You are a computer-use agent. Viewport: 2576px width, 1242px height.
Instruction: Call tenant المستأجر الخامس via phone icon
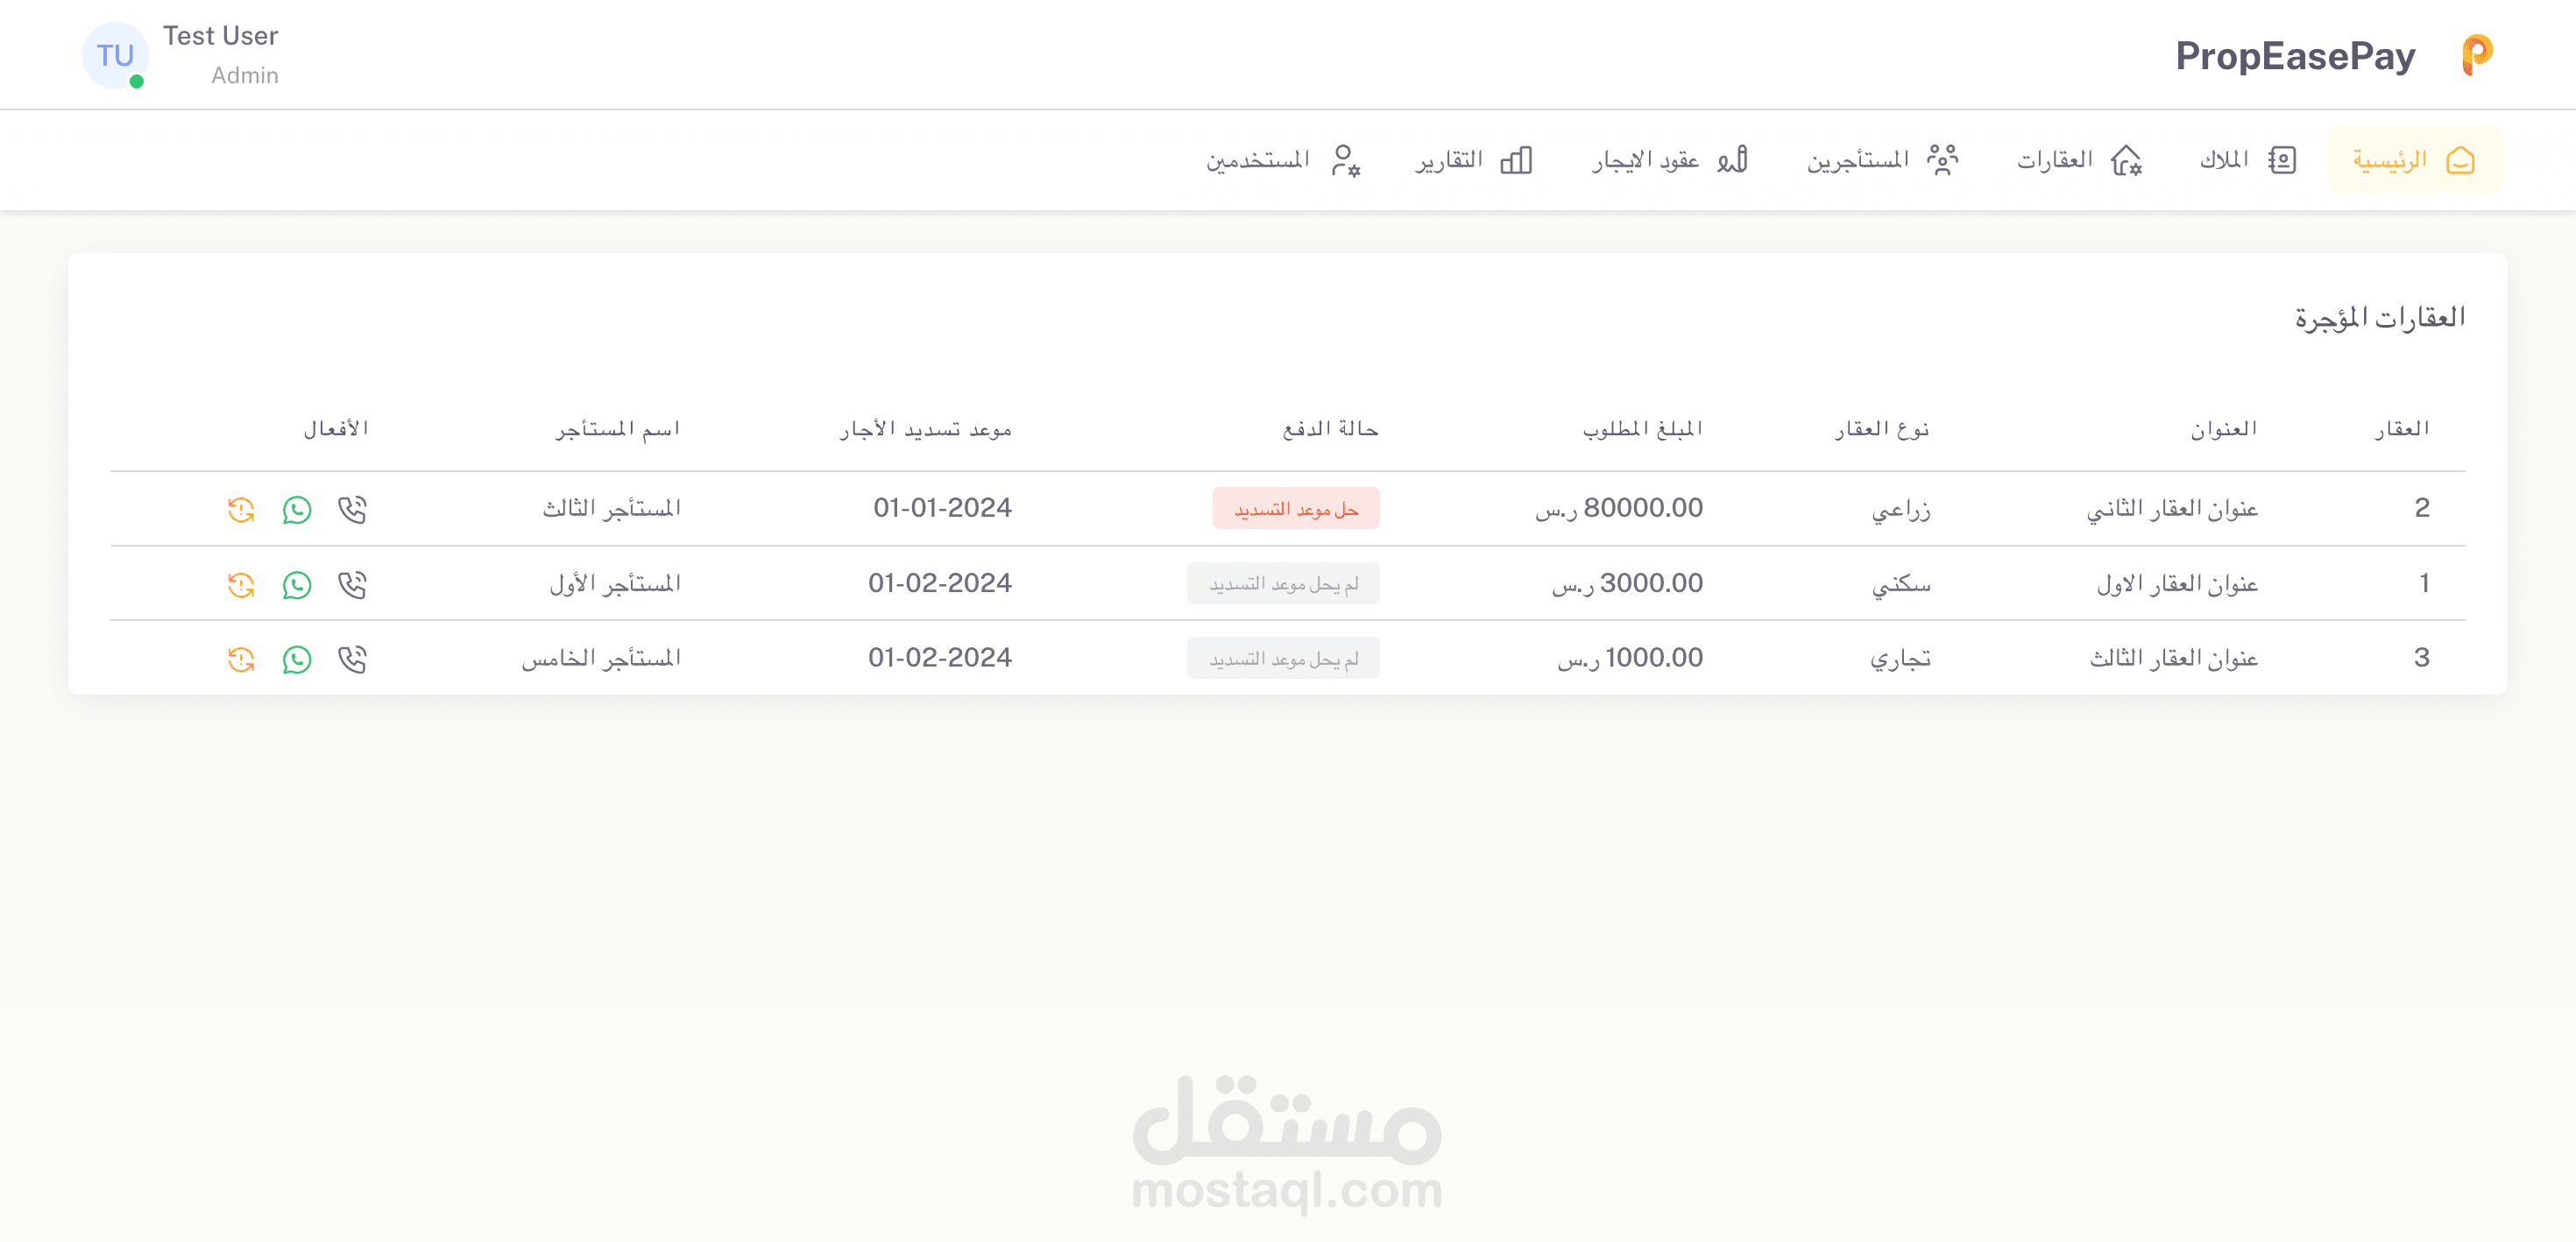coord(352,659)
